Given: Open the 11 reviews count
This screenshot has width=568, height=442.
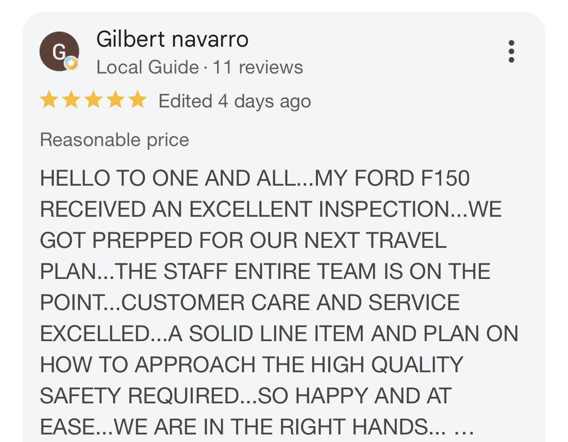Looking at the screenshot, I should coord(258,67).
